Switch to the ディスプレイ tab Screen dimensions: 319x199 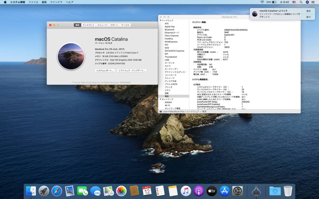[88, 25]
